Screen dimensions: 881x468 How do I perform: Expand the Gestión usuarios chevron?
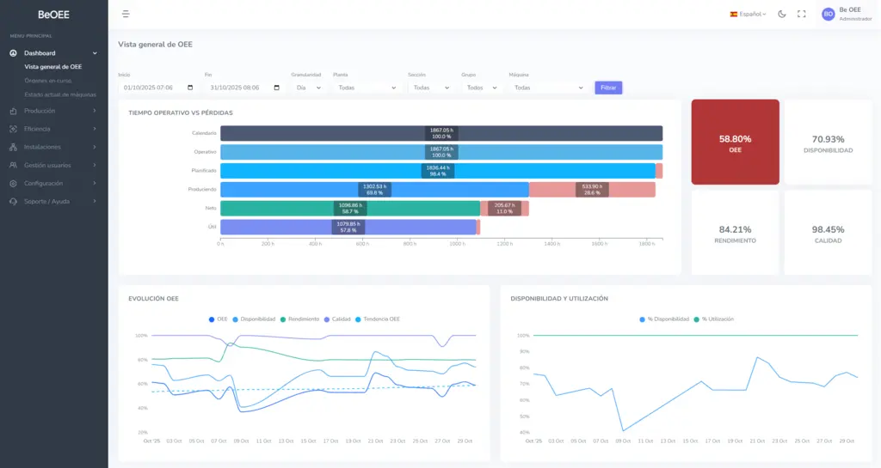click(x=95, y=166)
